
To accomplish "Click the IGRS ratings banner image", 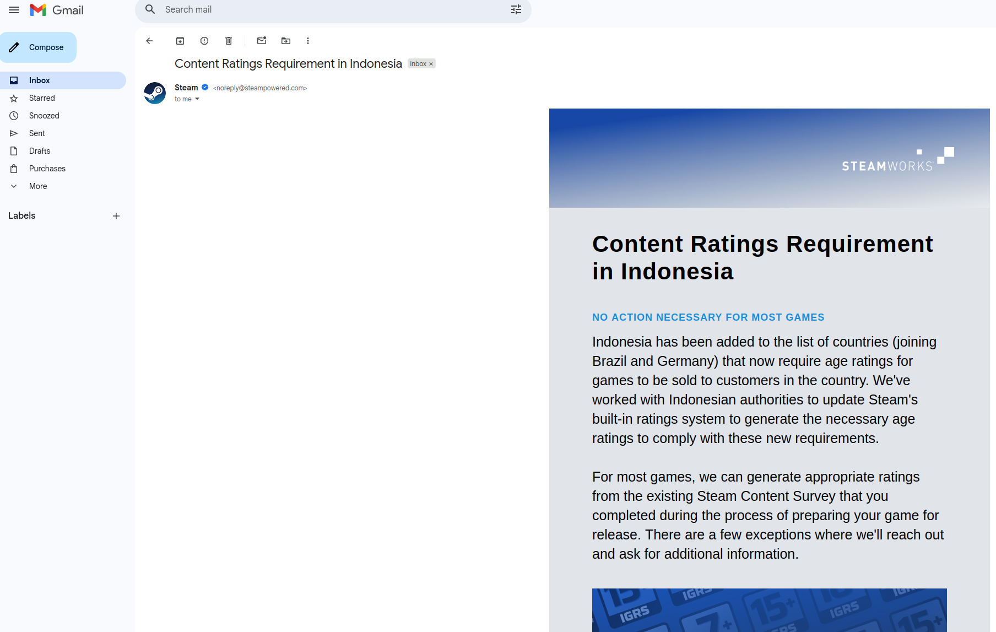I will point(770,610).
